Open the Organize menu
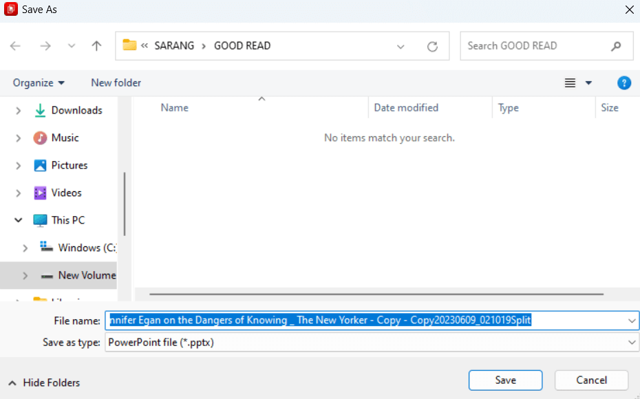Viewport: 640px width, 399px height. point(39,83)
